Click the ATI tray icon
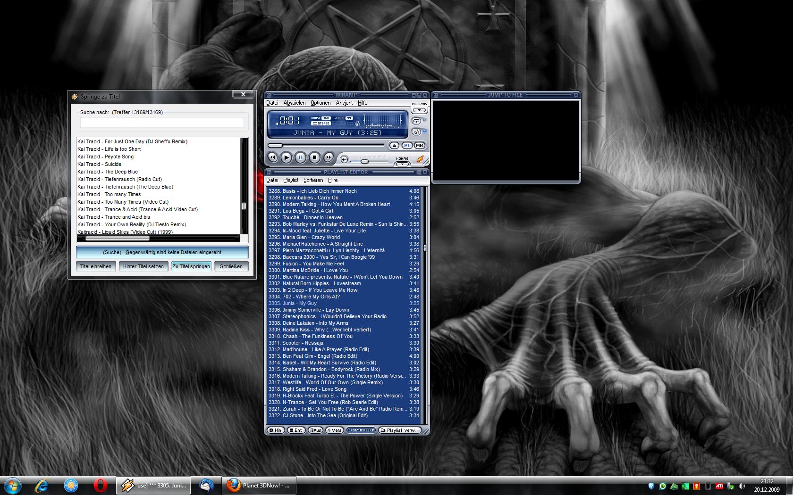The height and width of the screenshot is (495, 793). (x=719, y=486)
